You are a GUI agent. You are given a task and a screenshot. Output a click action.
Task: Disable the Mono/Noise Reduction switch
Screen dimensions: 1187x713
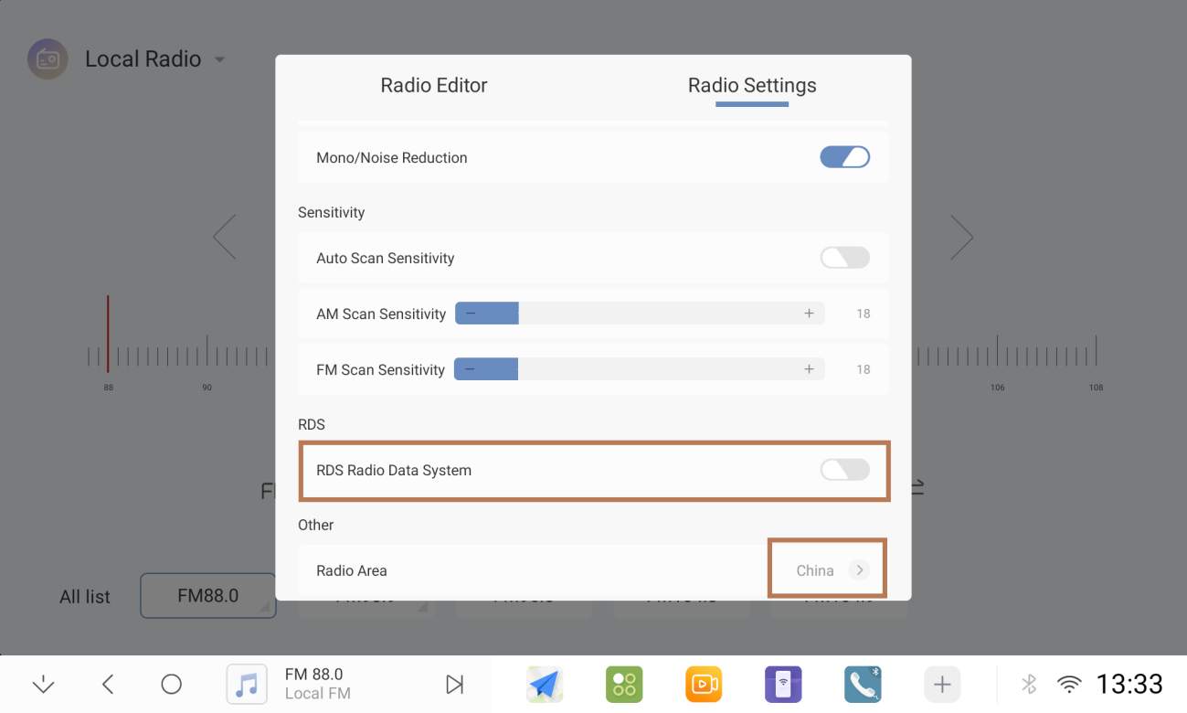(x=844, y=157)
